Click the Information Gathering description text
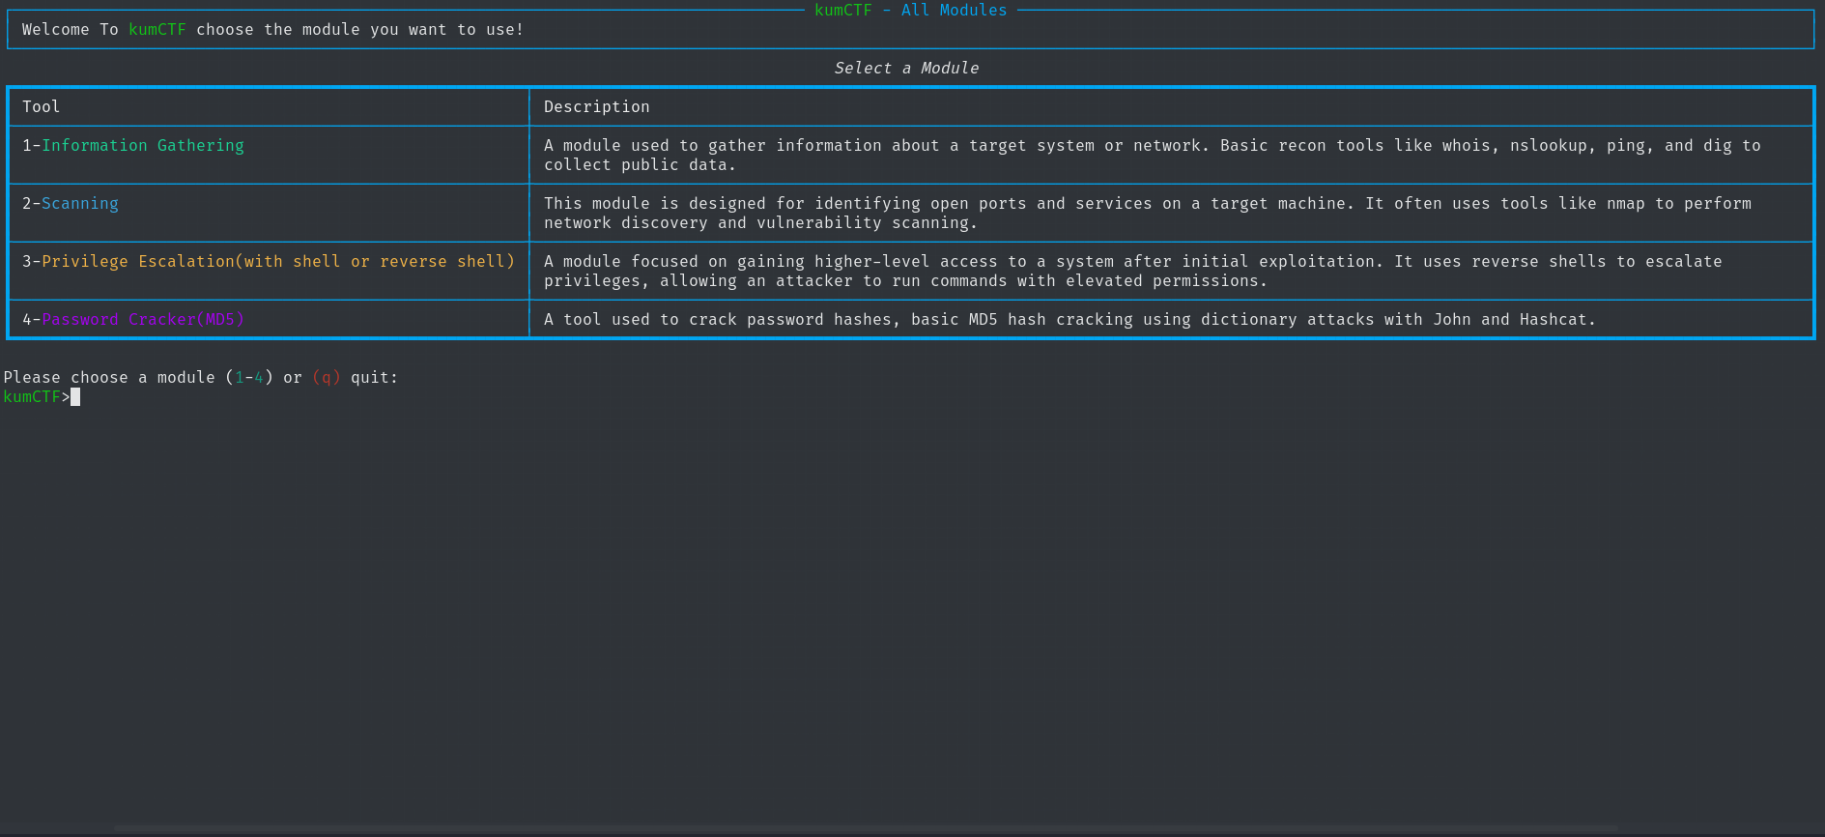The image size is (1825, 837). click(x=1152, y=156)
